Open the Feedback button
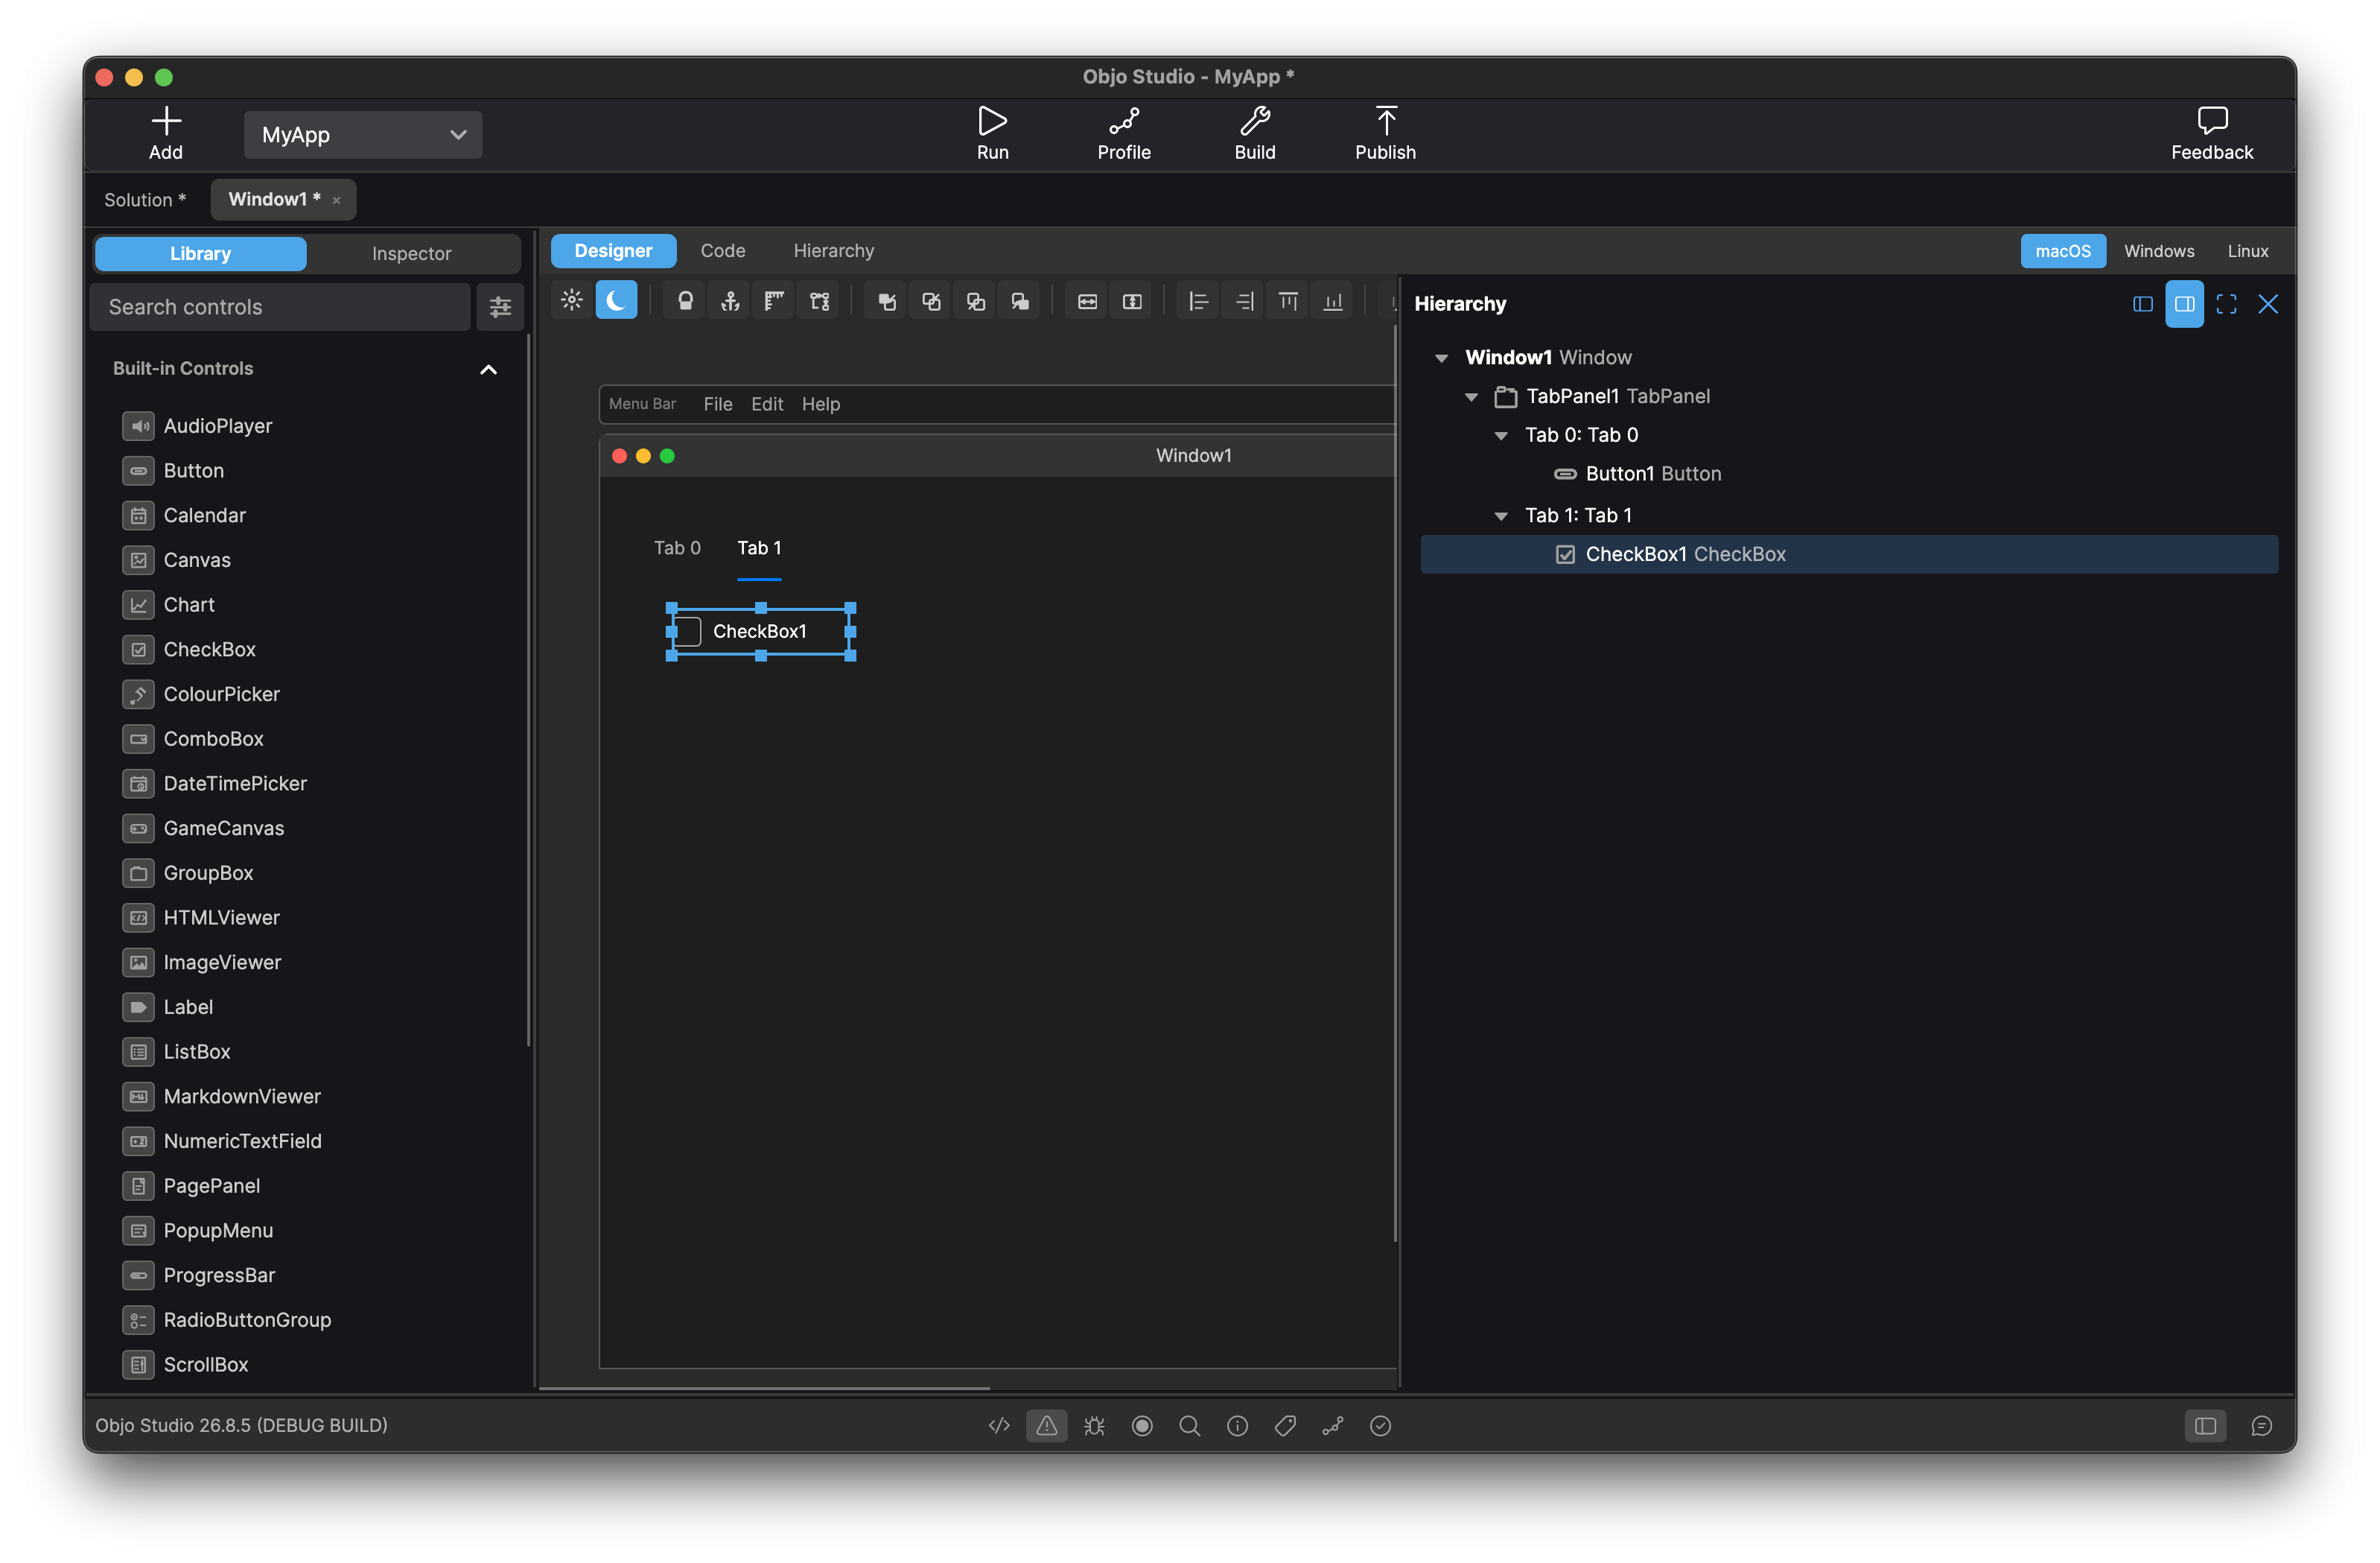This screenshot has height=1563, width=2380. click(2212, 134)
